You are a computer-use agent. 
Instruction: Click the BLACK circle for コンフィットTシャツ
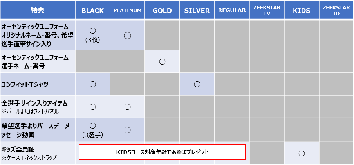[92, 84]
